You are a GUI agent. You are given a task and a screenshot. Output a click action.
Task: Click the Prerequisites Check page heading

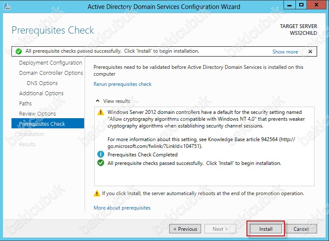(x=53, y=30)
